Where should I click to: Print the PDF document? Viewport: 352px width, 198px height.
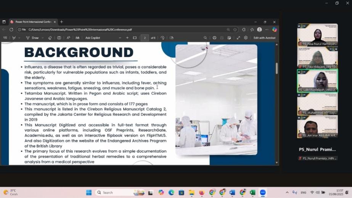pos(214,38)
